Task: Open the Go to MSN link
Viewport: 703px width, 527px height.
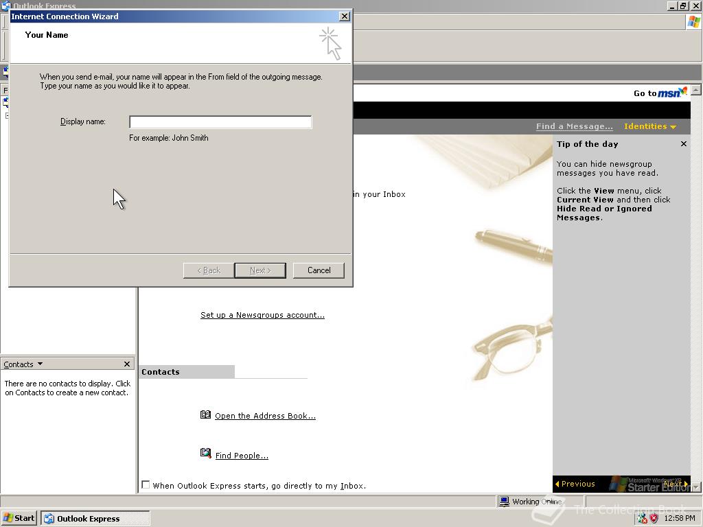Action: [660, 93]
